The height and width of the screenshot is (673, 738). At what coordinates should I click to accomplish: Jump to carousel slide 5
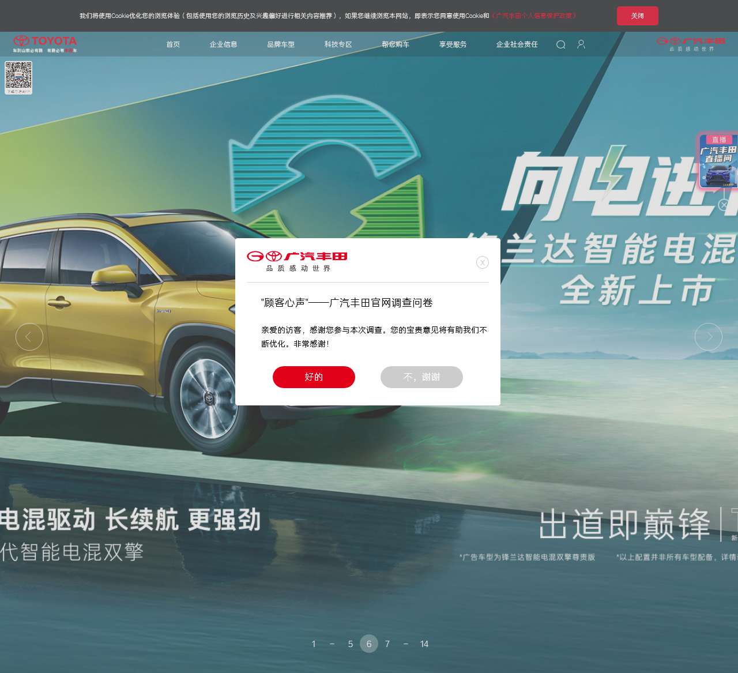[x=351, y=644]
